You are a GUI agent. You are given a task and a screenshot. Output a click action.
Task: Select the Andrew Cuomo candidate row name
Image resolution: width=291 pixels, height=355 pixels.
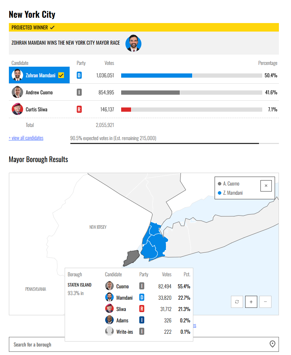coord(39,93)
